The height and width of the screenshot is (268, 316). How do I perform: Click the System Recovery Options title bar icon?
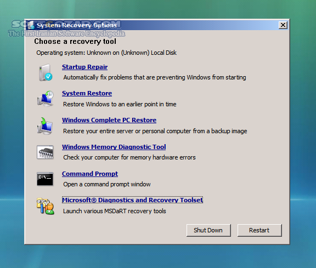pos(31,25)
